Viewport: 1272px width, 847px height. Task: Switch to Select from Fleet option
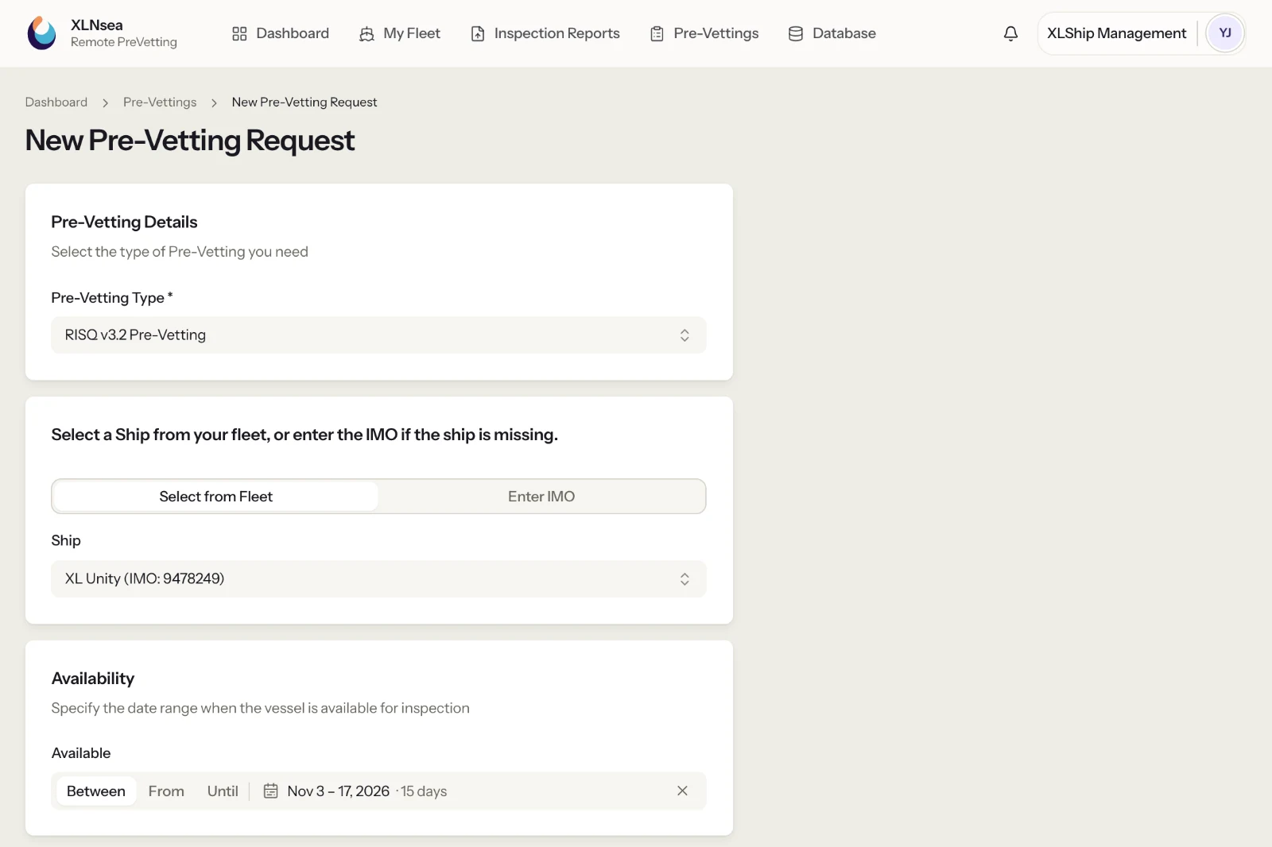click(215, 497)
